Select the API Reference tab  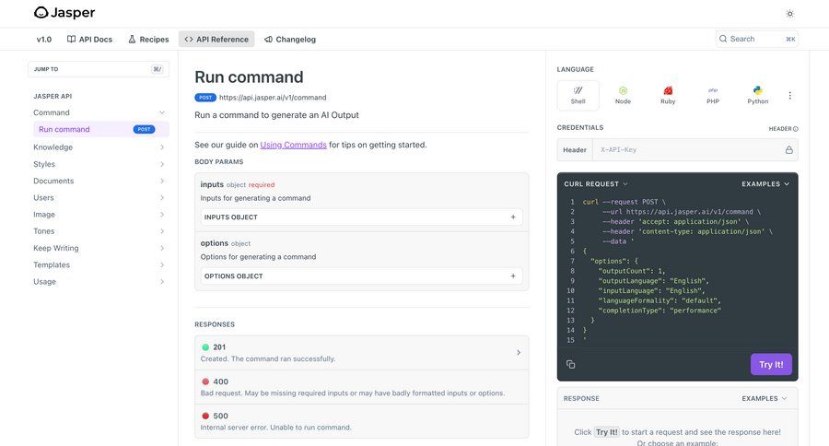click(x=216, y=39)
